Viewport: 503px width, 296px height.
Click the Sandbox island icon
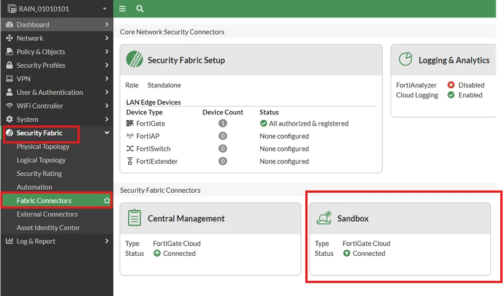pyautogui.click(x=324, y=218)
